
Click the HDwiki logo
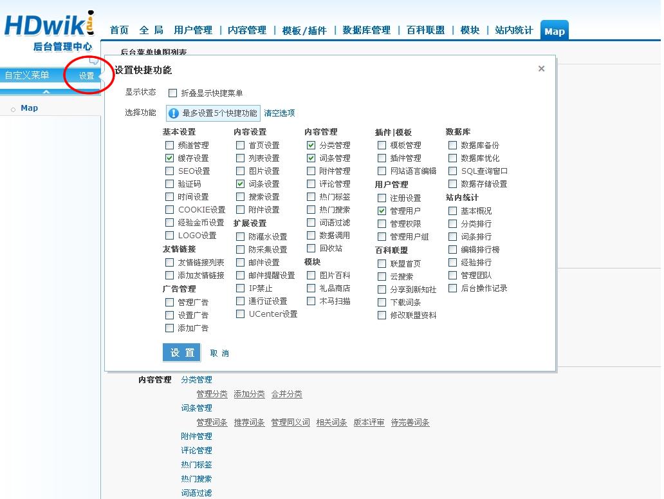point(49,30)
